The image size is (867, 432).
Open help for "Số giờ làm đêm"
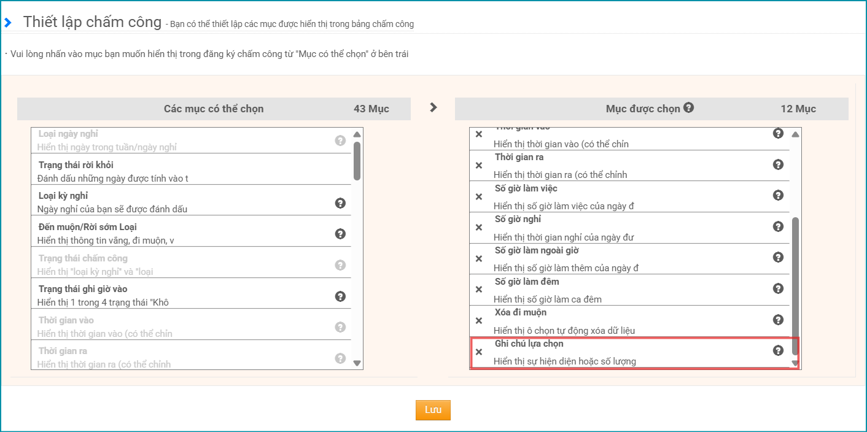[x=778, y=288]
